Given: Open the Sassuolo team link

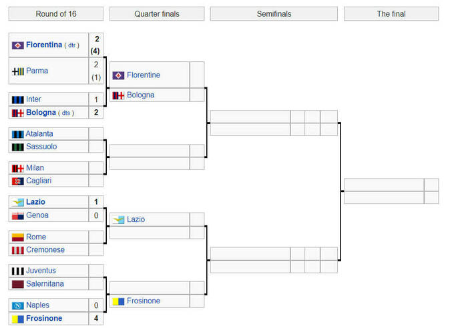Looking at the screenshot, I should [41, 147].
